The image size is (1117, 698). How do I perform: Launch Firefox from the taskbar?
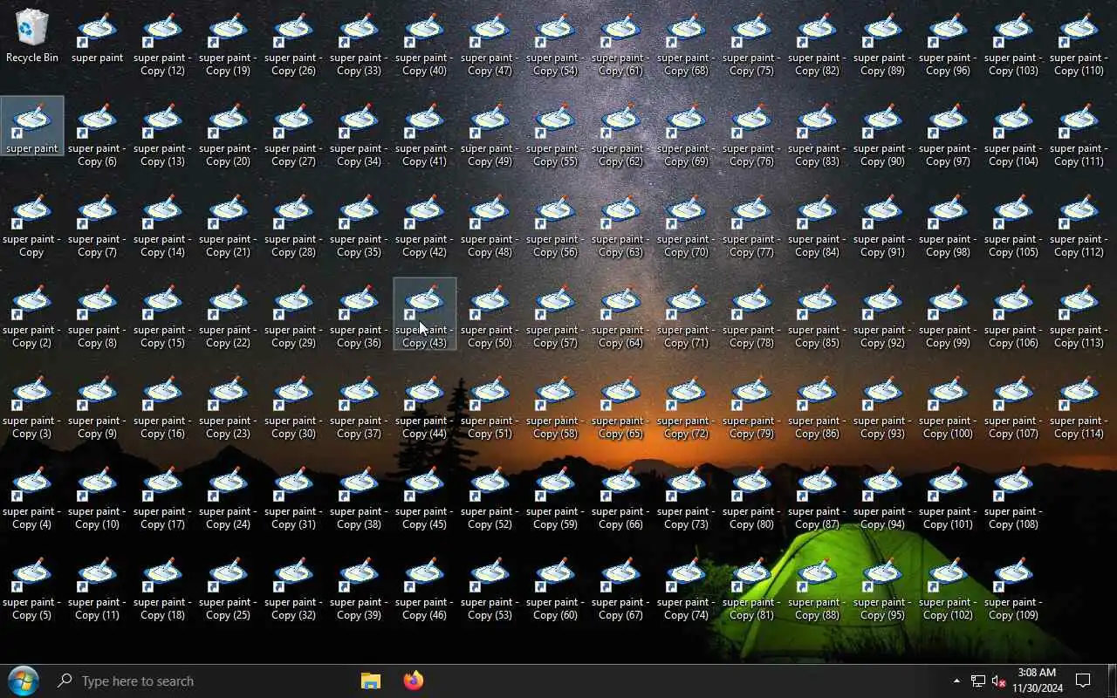click(414, 681)
